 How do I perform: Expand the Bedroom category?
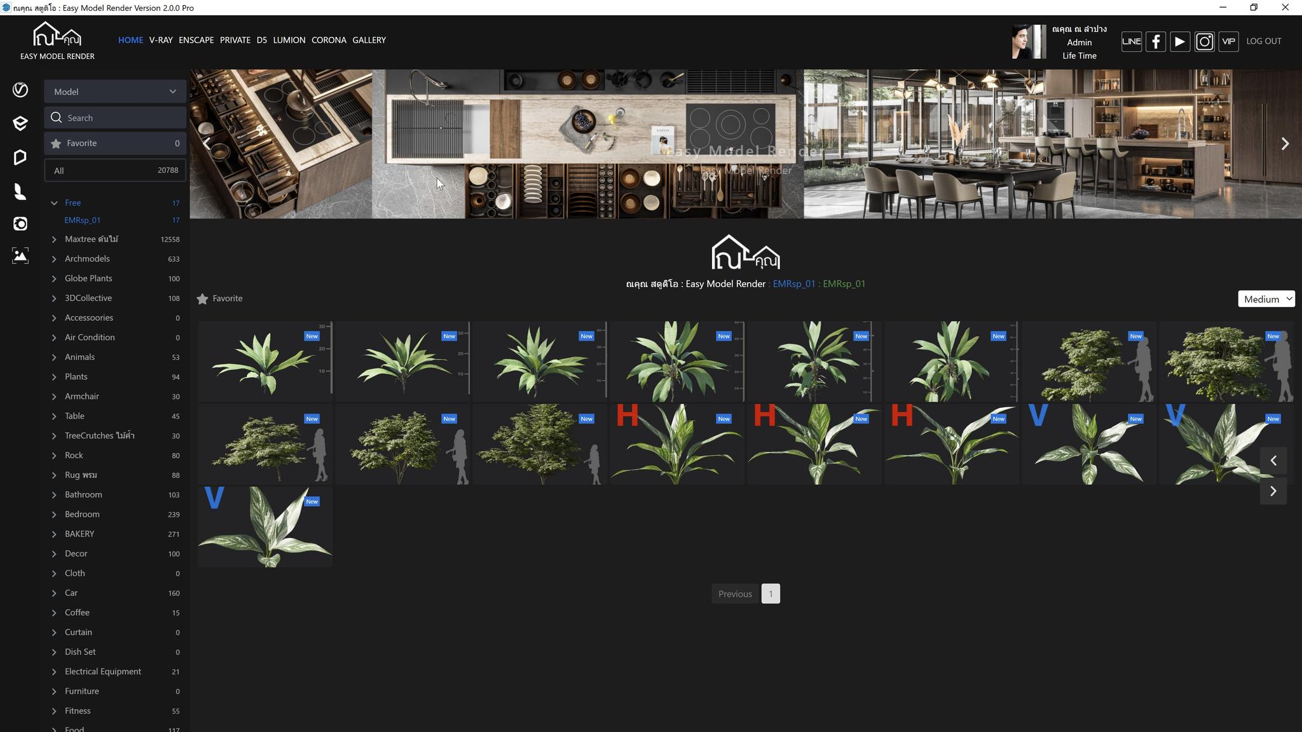[x=54, y=515]
